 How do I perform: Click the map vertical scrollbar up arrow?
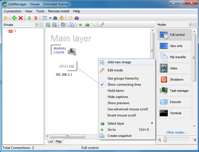[152, 30]
